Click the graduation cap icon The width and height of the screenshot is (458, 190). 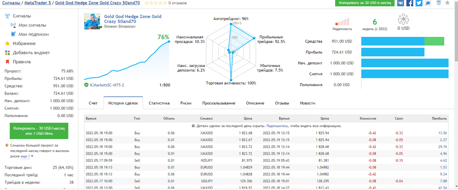[428, 3]
